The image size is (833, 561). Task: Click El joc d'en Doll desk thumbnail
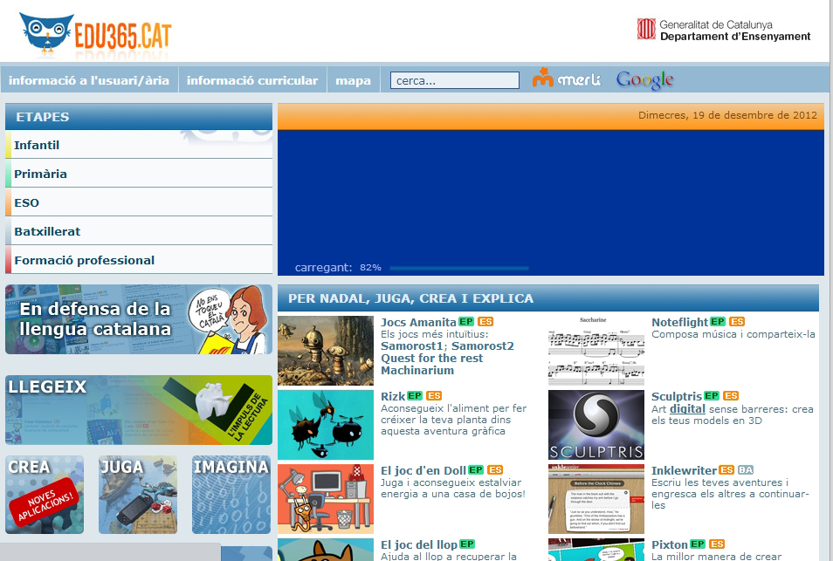pos(326,499)
